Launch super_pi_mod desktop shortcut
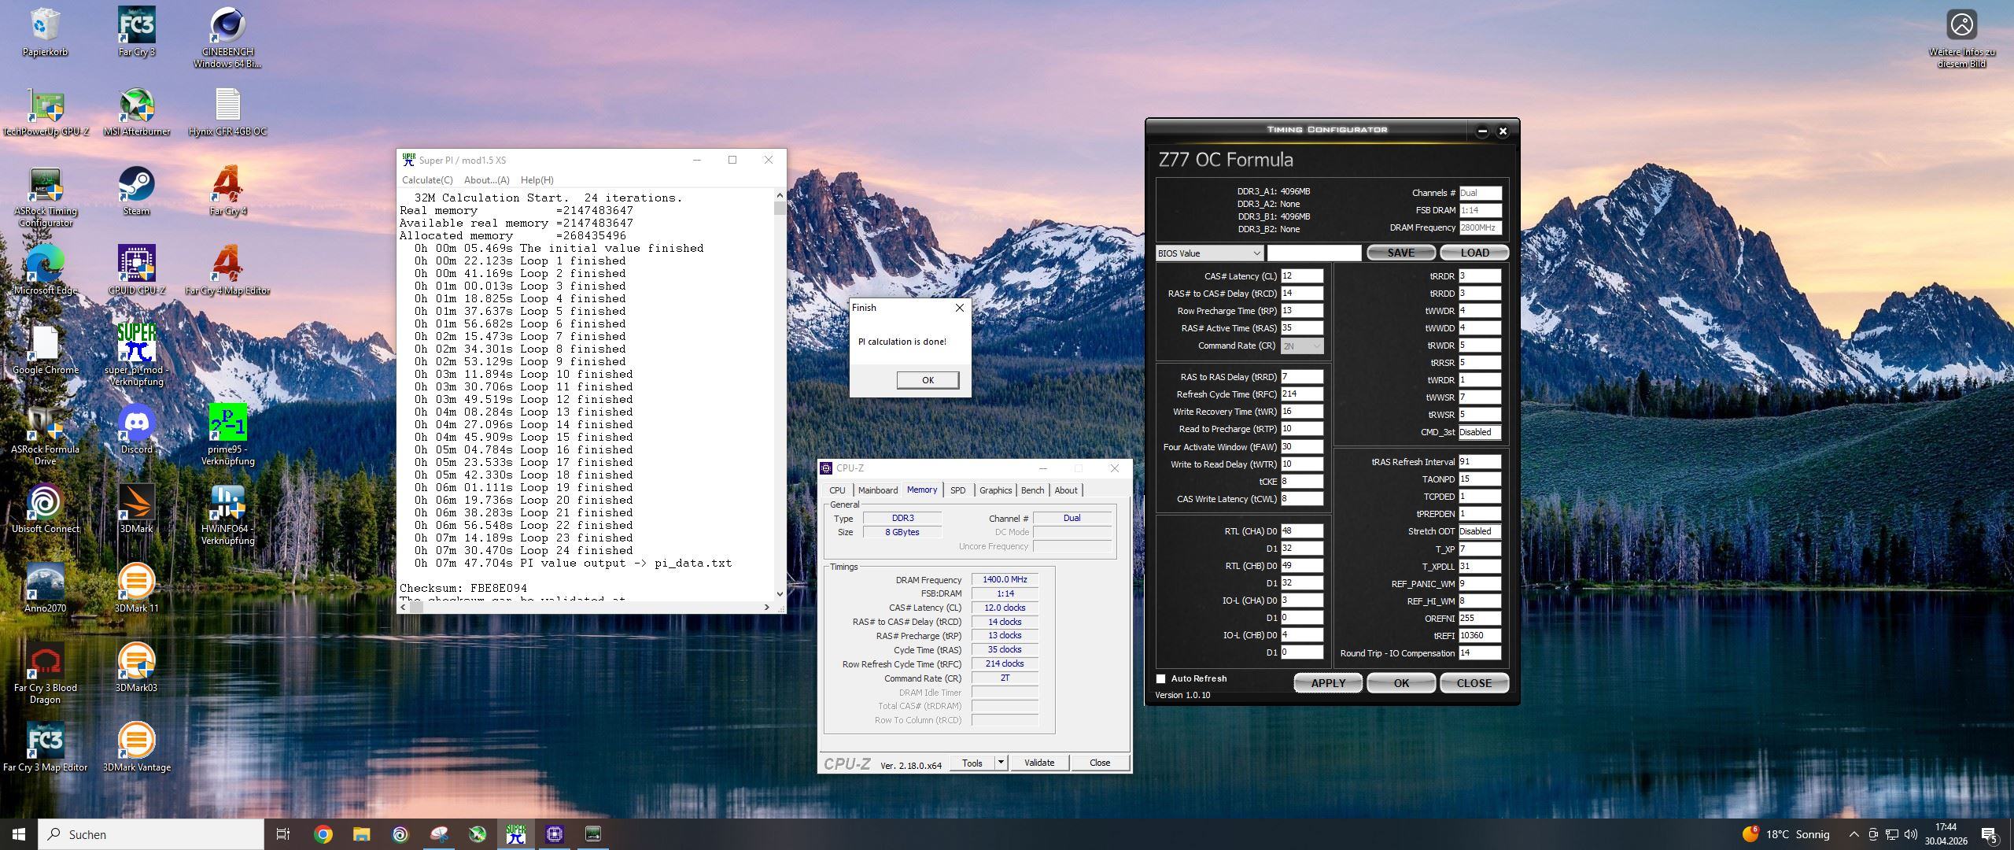Image resolution: width=2014 pixels, height=850 pixels. tap(136, 355)
